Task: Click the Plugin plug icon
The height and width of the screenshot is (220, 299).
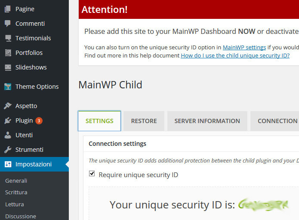Action: [x=8, y=121]
